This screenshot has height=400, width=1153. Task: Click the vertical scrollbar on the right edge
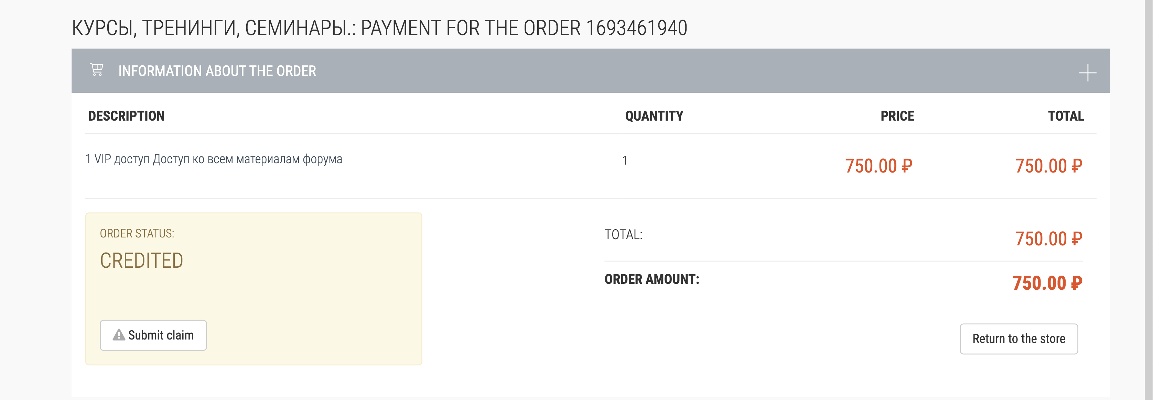(1149, 200)
